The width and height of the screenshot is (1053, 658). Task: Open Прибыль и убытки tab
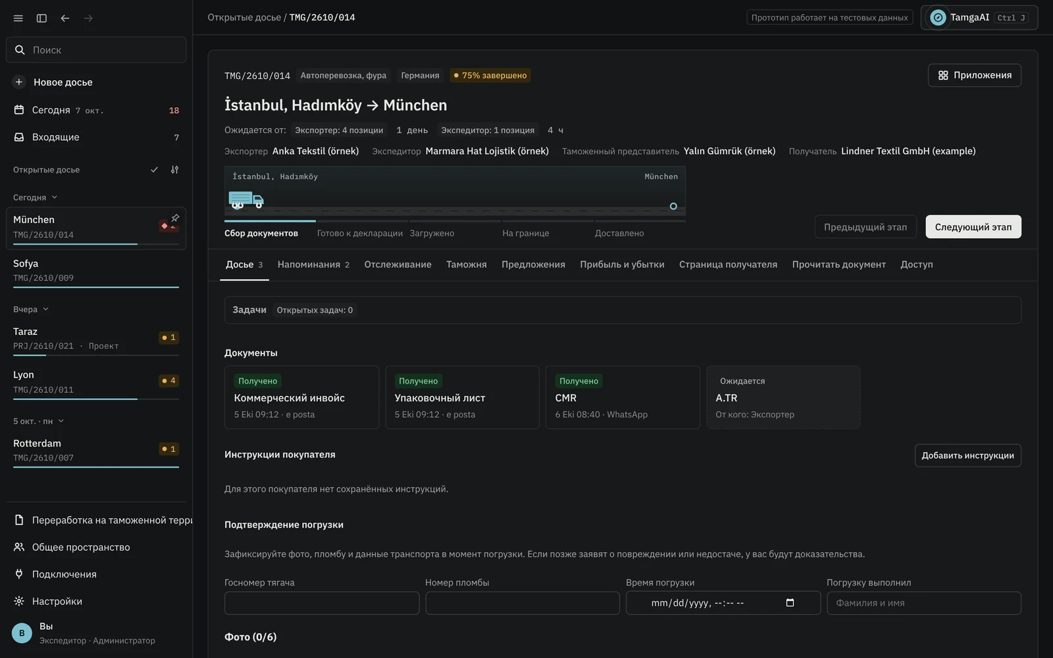pyautogui.click(x=622, y=265)
